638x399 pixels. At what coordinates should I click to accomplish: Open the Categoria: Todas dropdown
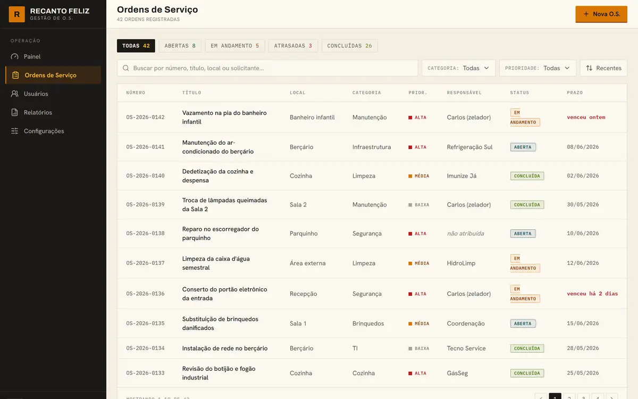(458, 68)
